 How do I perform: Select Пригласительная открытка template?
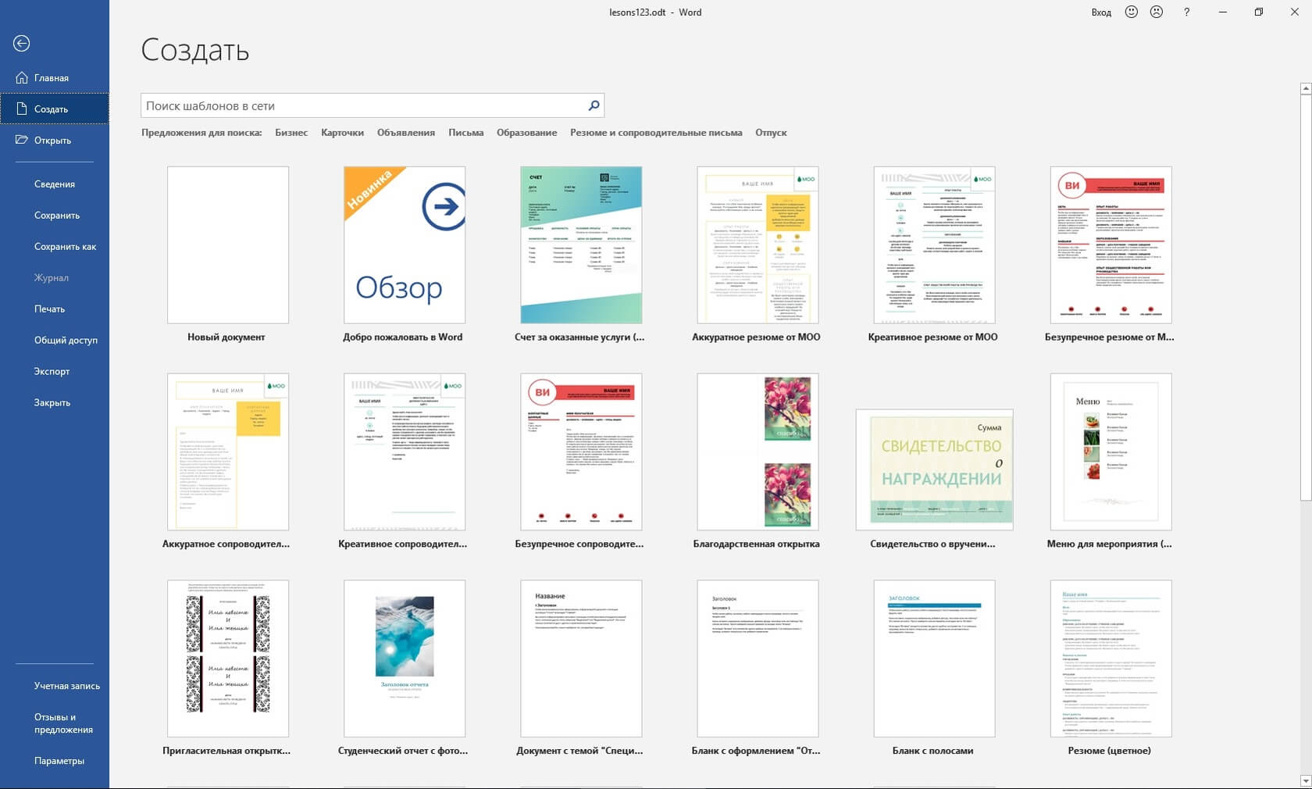click(228, 659)
